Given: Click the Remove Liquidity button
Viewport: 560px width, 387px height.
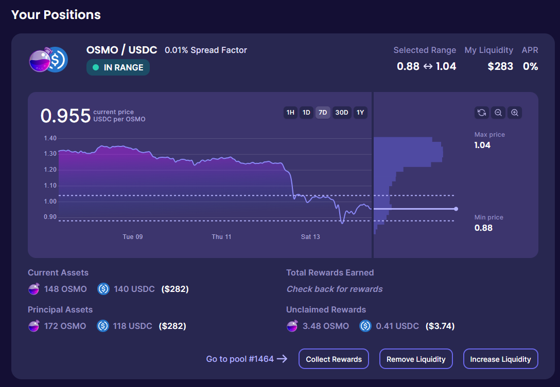Looking at the screenshot, I should [x=416, y=359].
